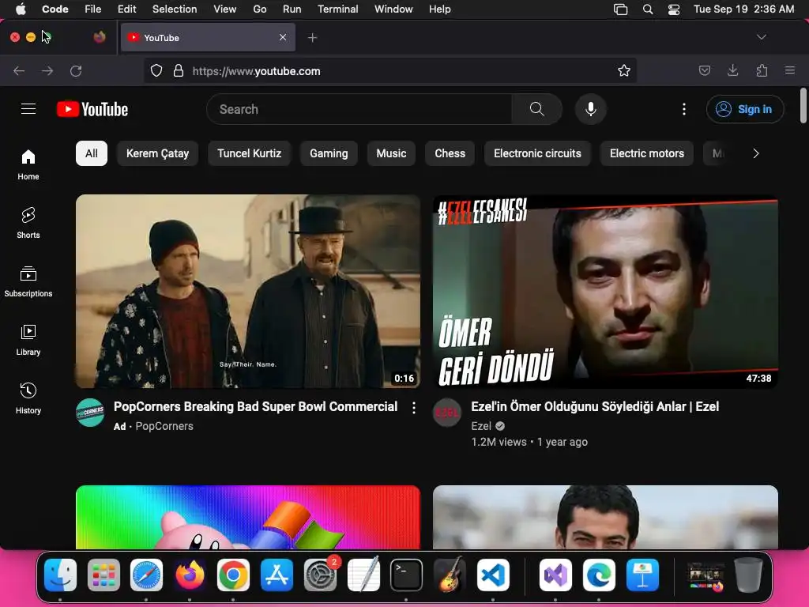Filter feed by Tuncel Kurtiz
Viewport: 809px width, 607px height.
[249, 153]
